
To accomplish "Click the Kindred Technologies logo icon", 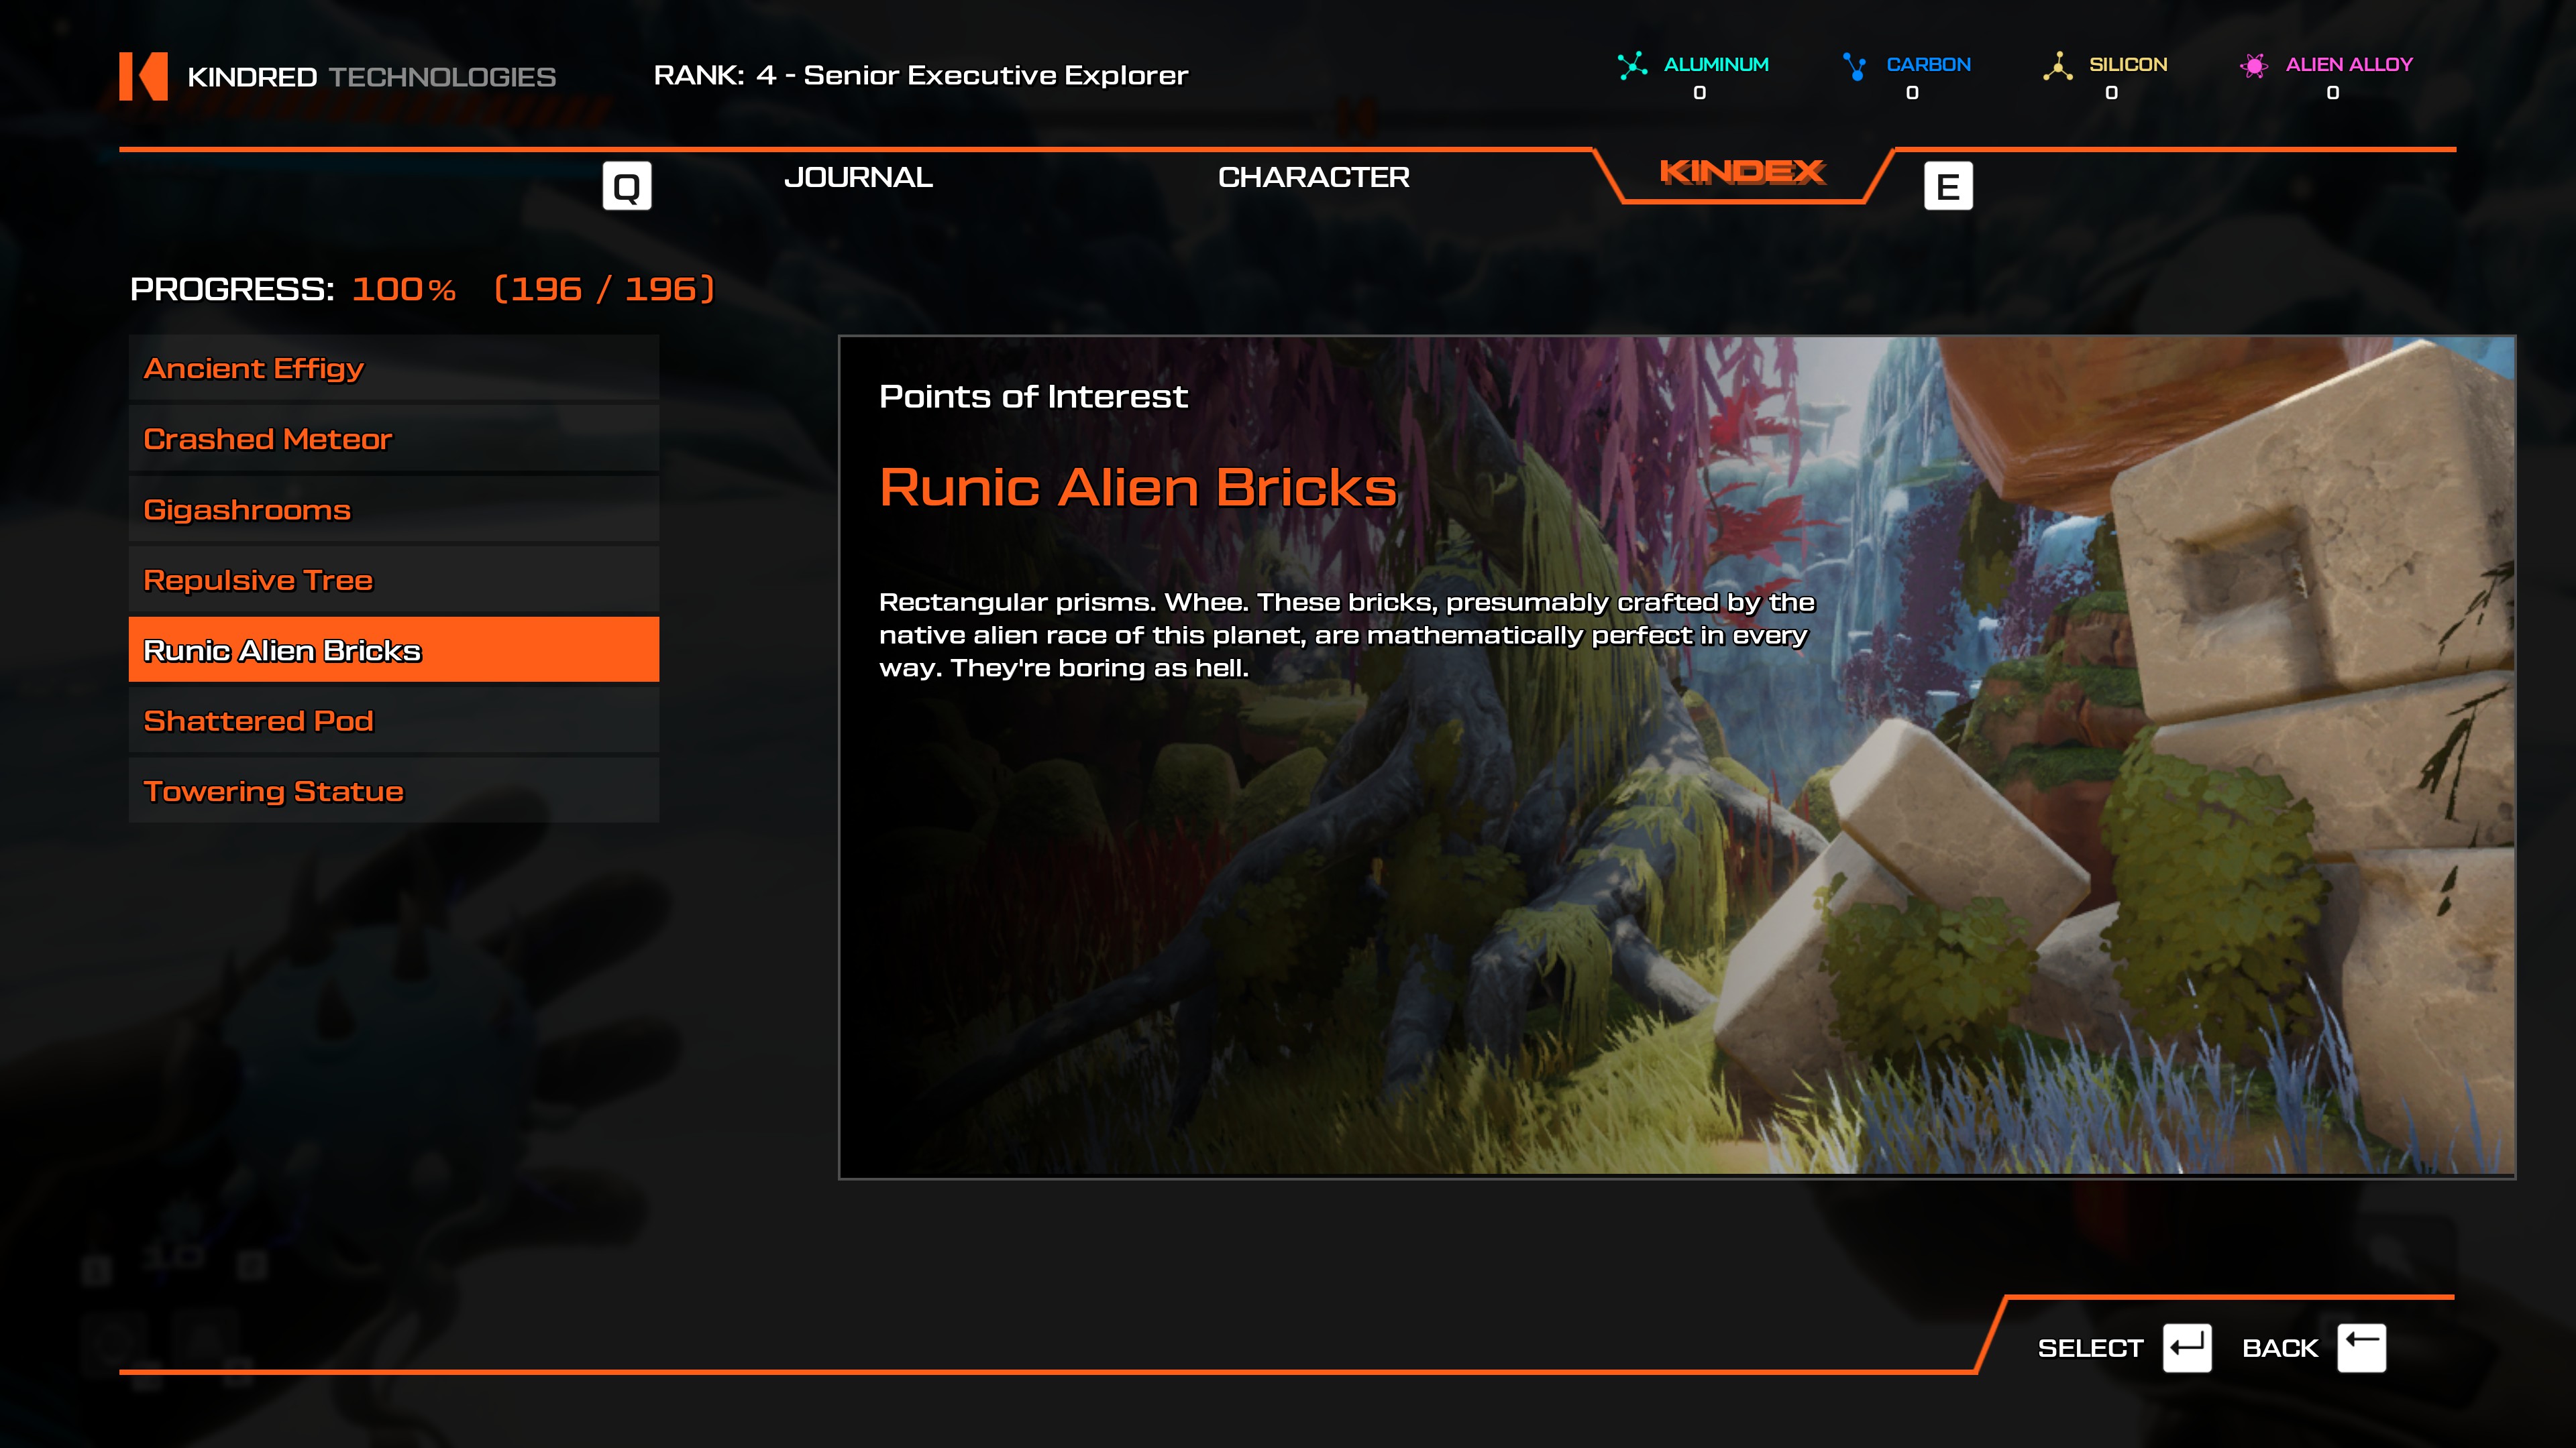I will coord(143,76).
